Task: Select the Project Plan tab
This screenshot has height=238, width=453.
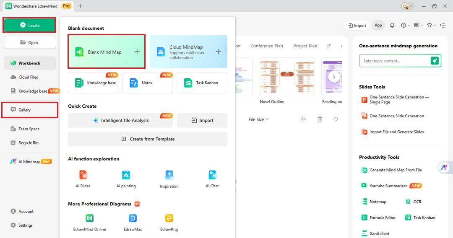Action: (x=305, y=46)
